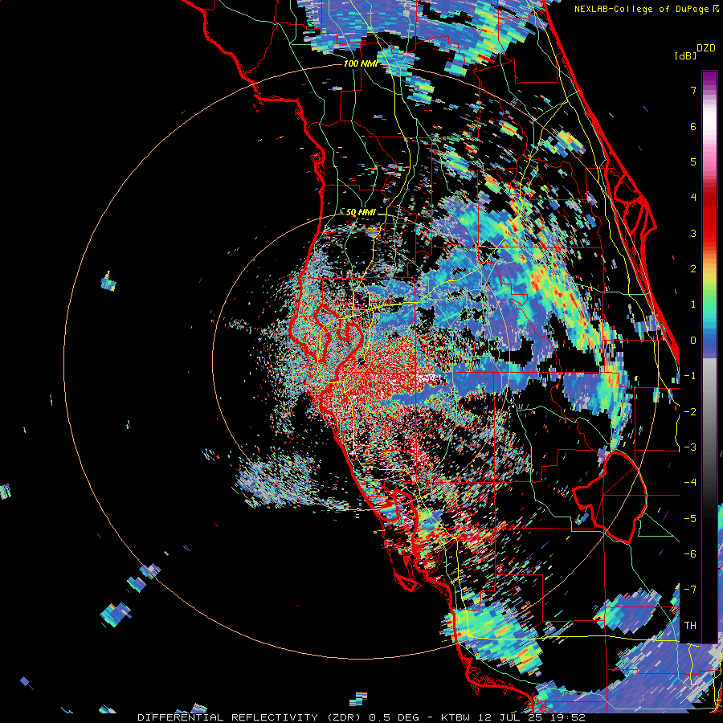Click the 2 dB value on the scale

pos(693,269)
